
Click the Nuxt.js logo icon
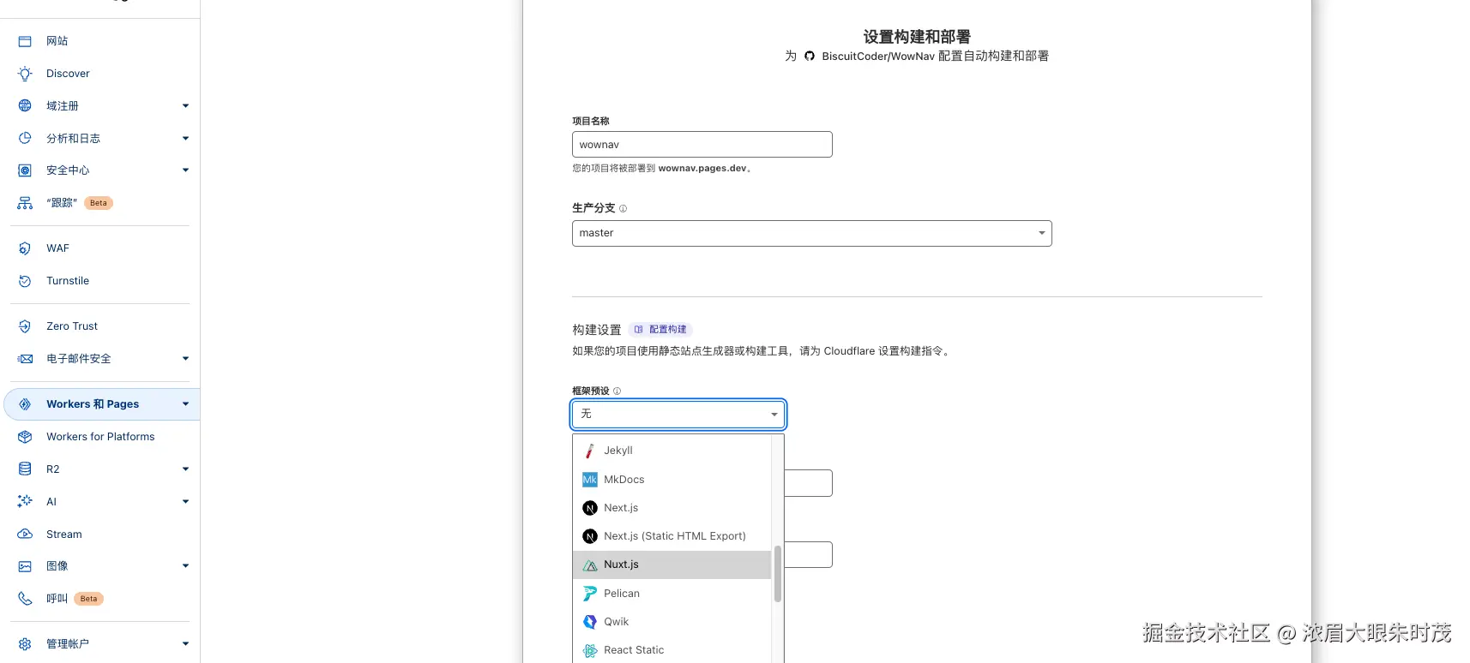click(590, 565)
